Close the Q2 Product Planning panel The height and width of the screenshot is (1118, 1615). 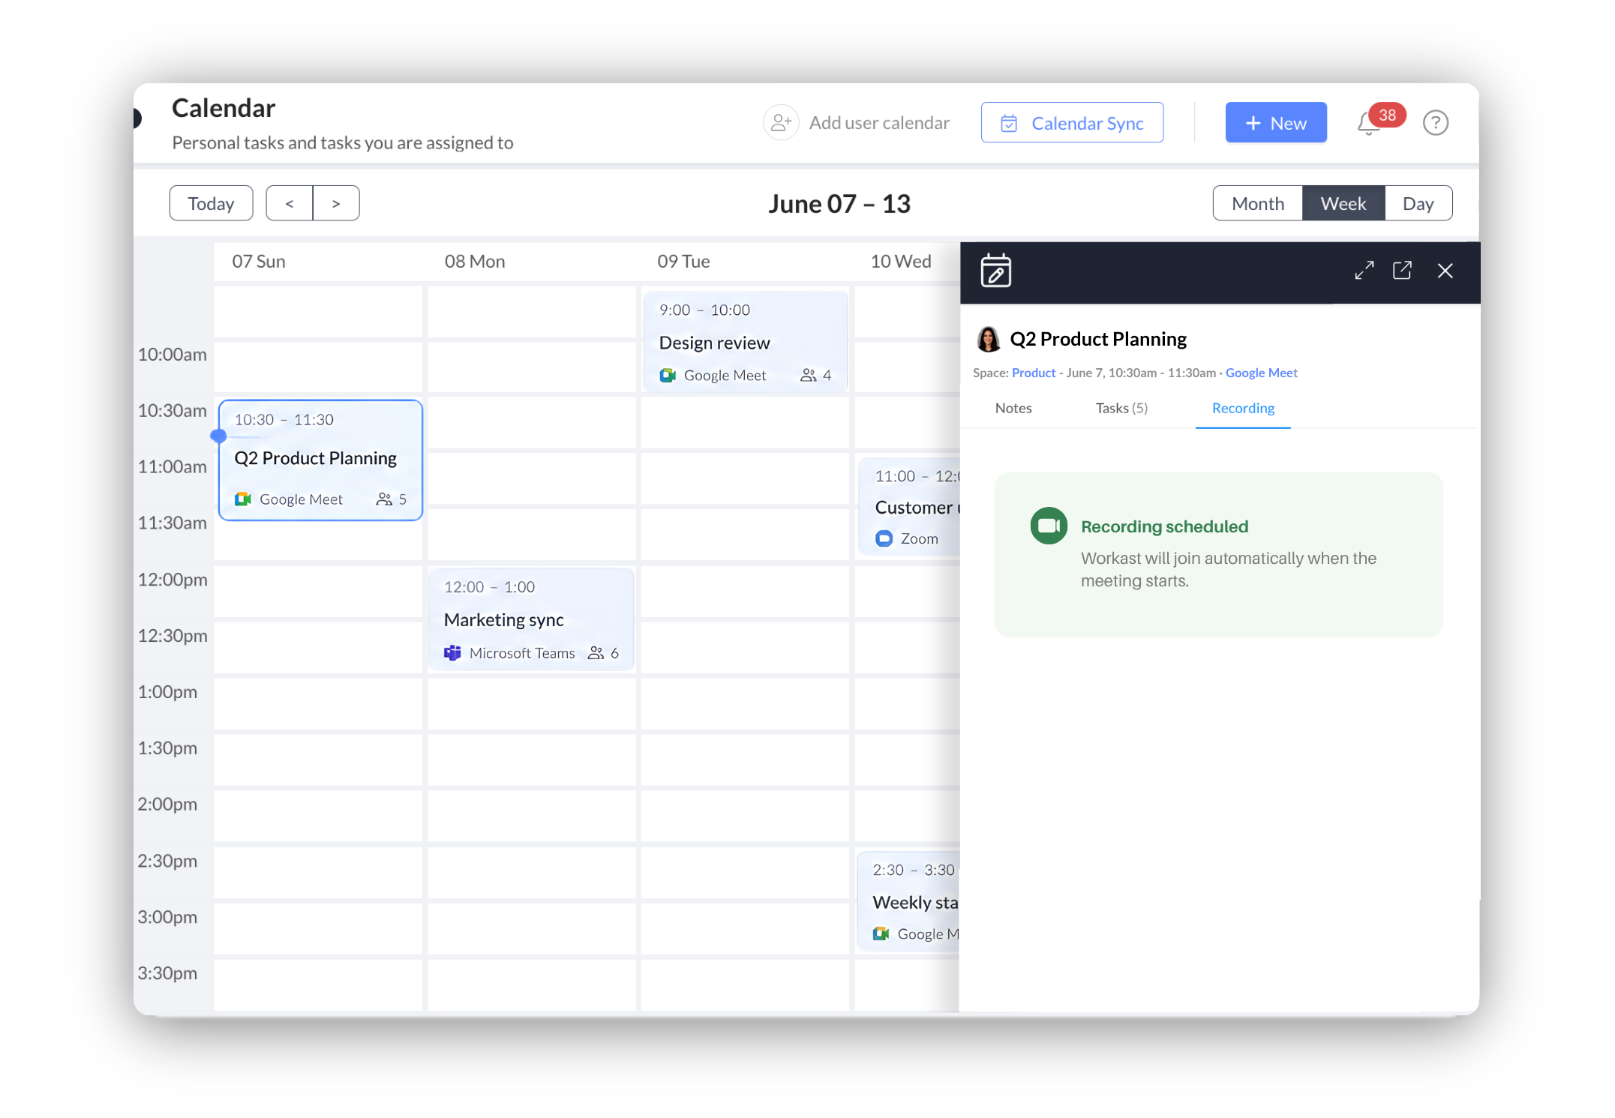tap(1445, 271)
